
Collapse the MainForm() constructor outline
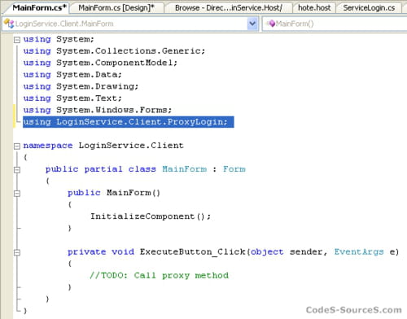pos(17,194)
